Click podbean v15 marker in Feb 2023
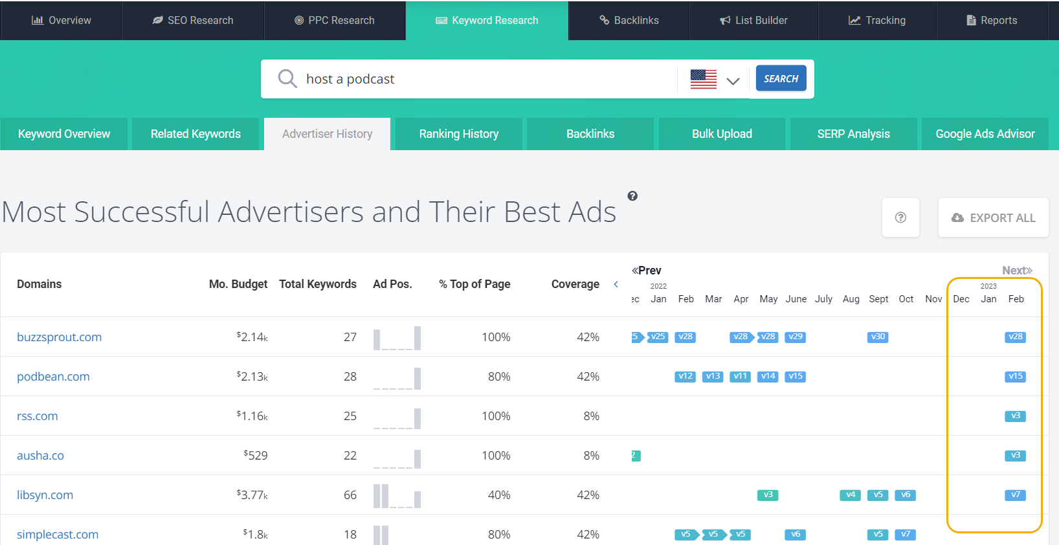The image size is (1059, 545). (x=1016, y=376)
